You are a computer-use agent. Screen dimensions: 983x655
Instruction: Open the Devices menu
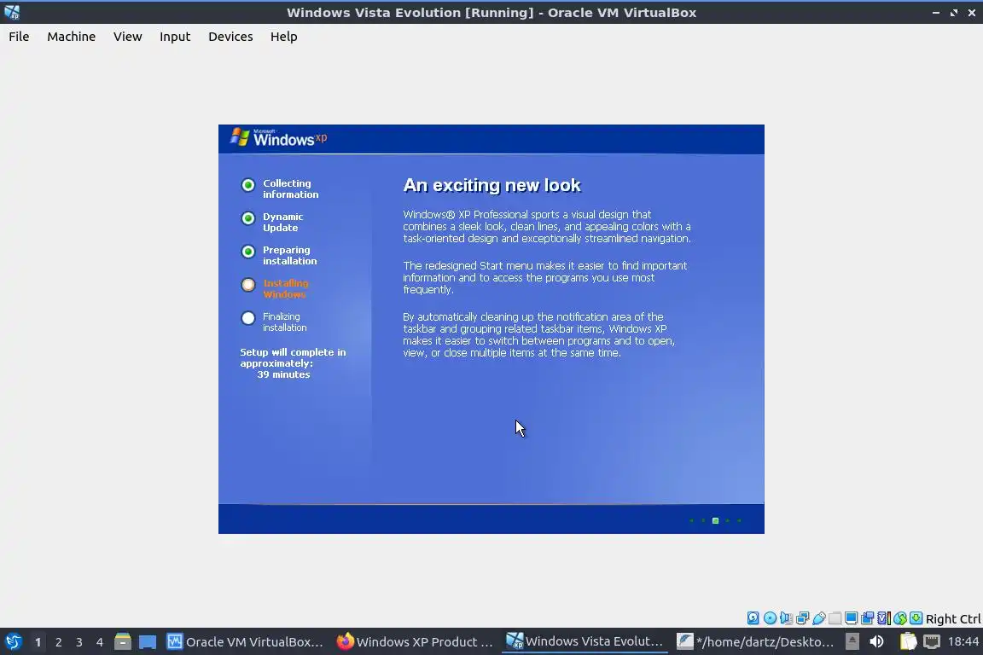(230, 37)
